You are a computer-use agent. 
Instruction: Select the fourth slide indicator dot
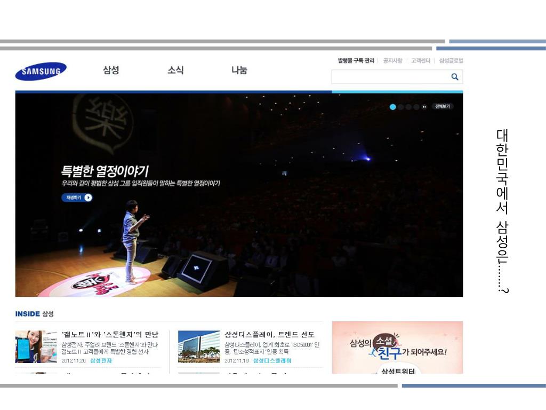coord(416,107)
